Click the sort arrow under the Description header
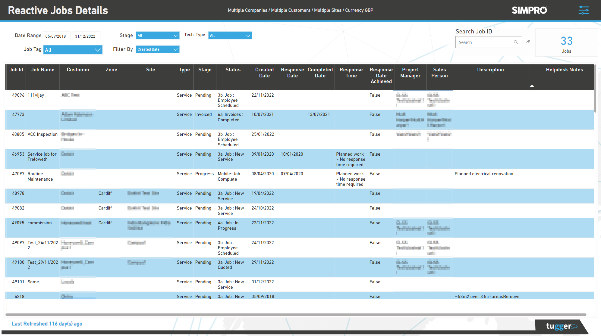601x336 pixels. pyautogui.click(x=532, y=86)
